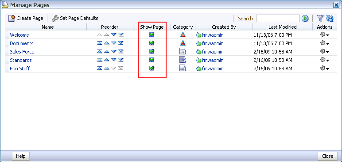Open the Documents page link

pyautogui.click(x=22, y=43)
